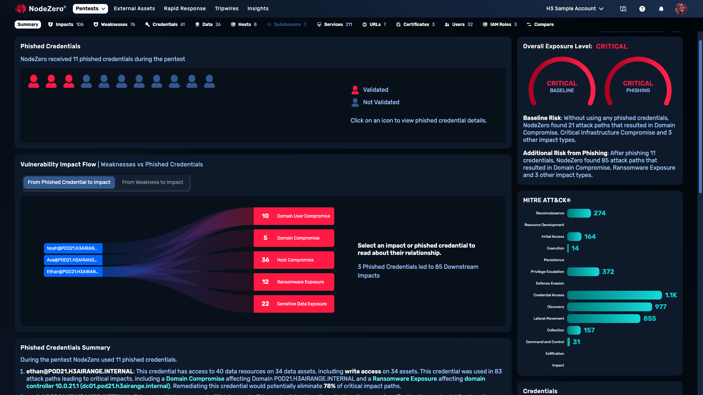Viewport: 703px width, 395px height.
Task: Open the documentation book icon
Action: pyautogui.click(x=623, y=9)
